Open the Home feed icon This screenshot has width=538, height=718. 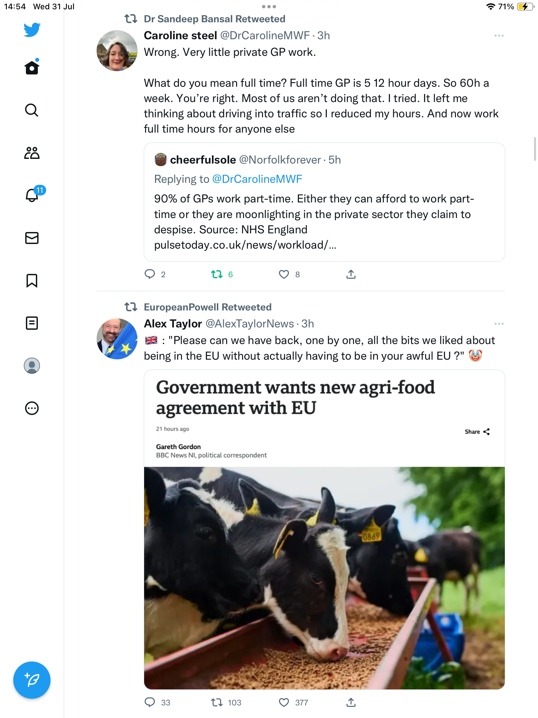pos(32,67)
